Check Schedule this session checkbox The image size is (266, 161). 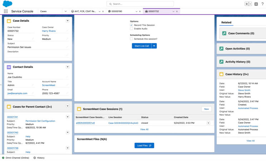(131, 39)
